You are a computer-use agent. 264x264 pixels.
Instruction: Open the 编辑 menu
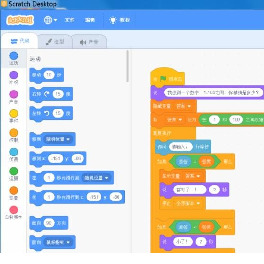click(90, 20)
